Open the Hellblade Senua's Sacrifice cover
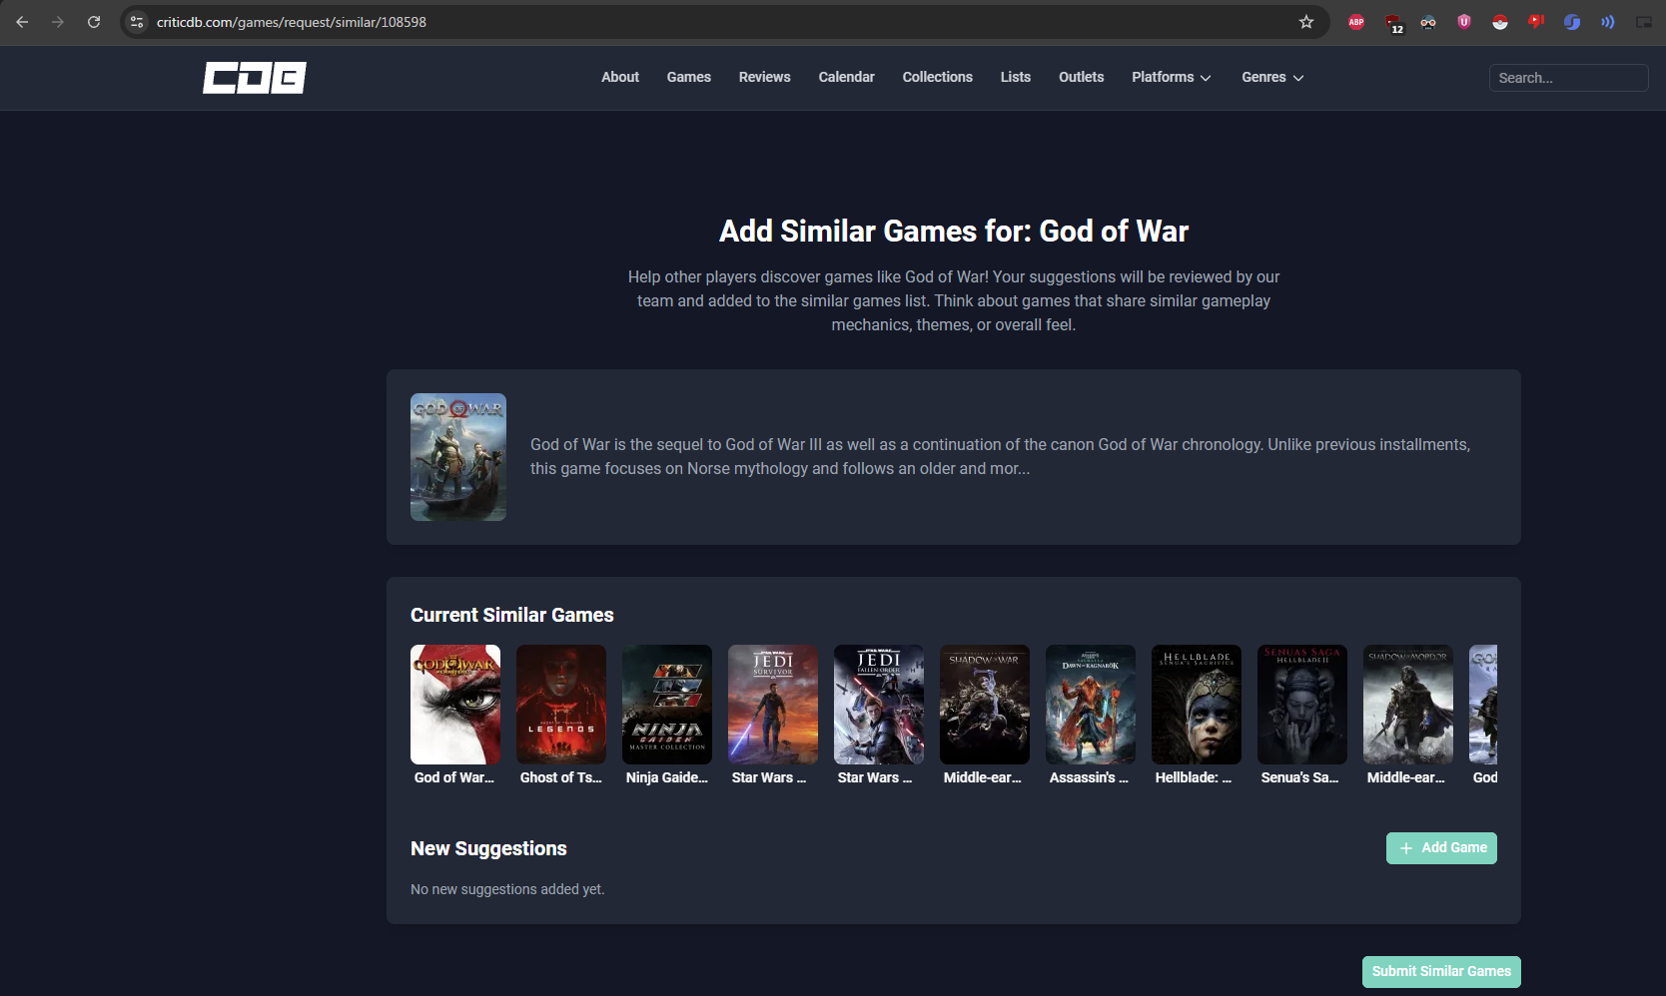Viewport: 1666px width, 996px height. pos(1197,705)
